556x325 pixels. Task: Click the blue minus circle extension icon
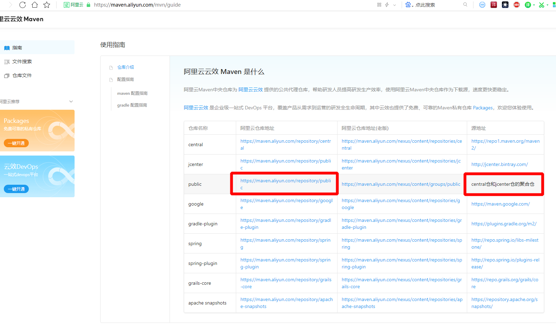point(482,5)
